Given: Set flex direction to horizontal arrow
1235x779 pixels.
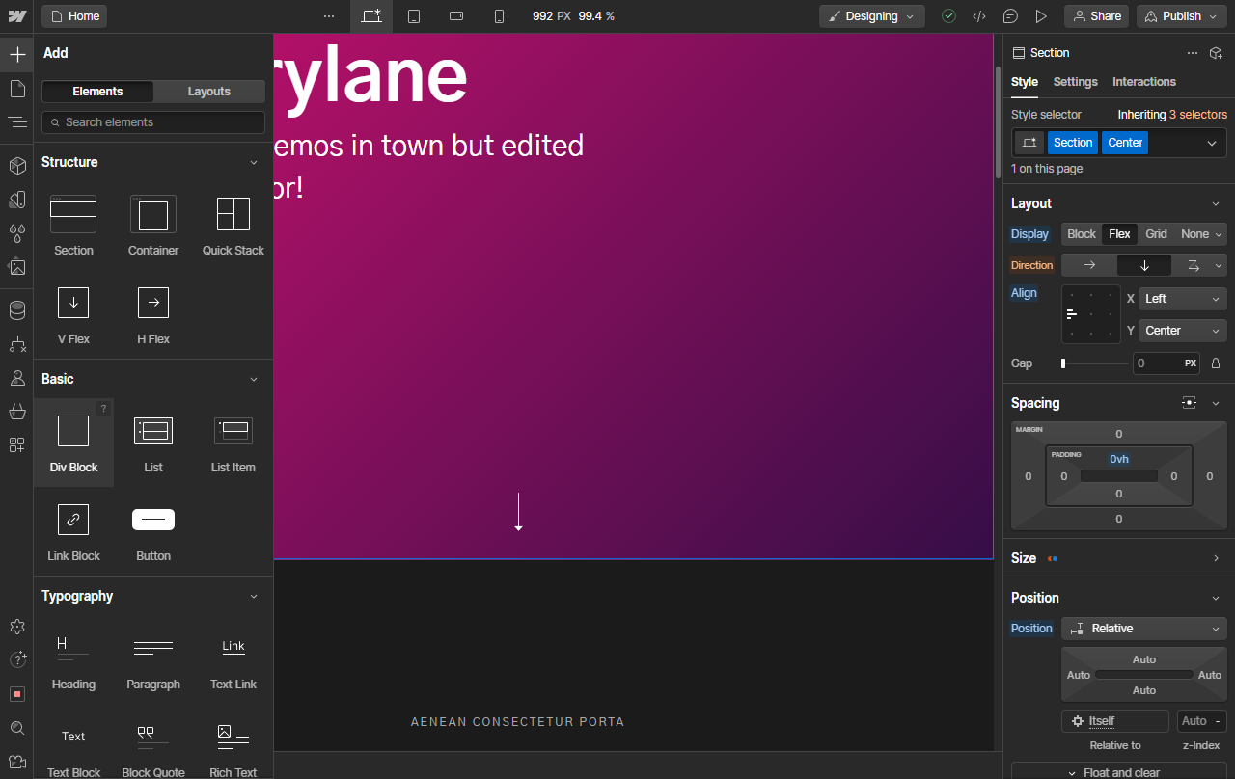Looking at the screenshot, I should point(1089,265).
